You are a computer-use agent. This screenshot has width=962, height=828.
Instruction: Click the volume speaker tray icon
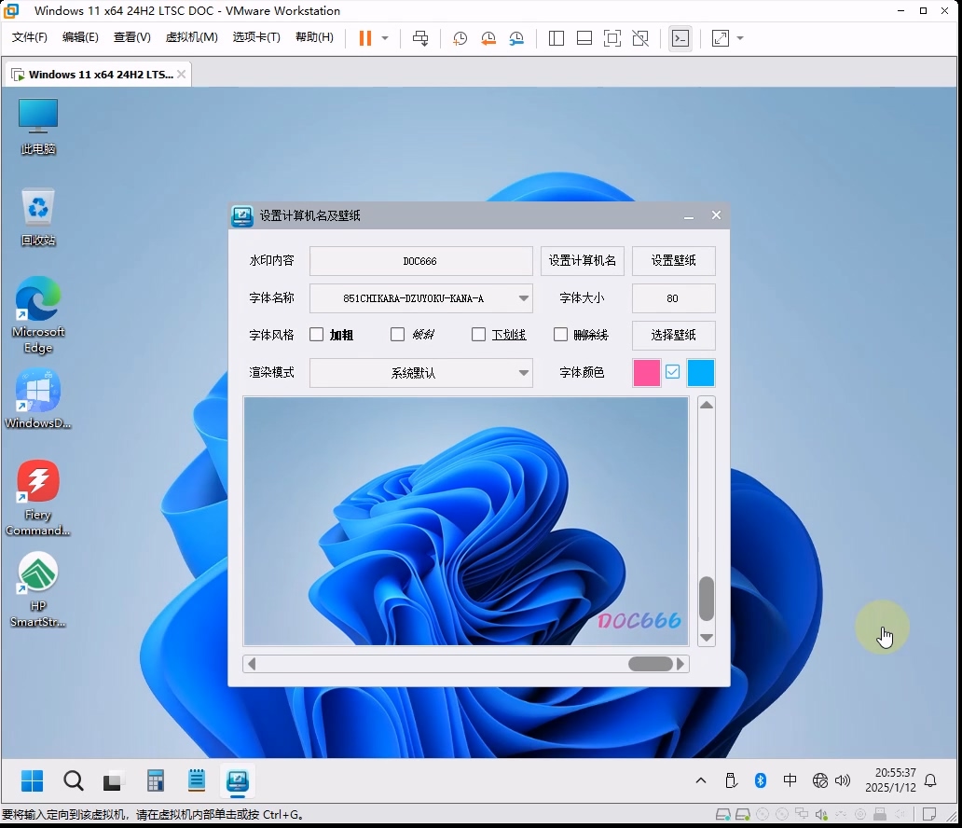tap(843, 780)
